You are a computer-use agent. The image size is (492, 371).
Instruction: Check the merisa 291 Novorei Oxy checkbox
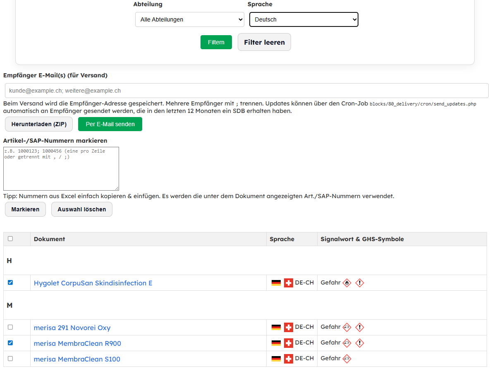pos(10,327)
